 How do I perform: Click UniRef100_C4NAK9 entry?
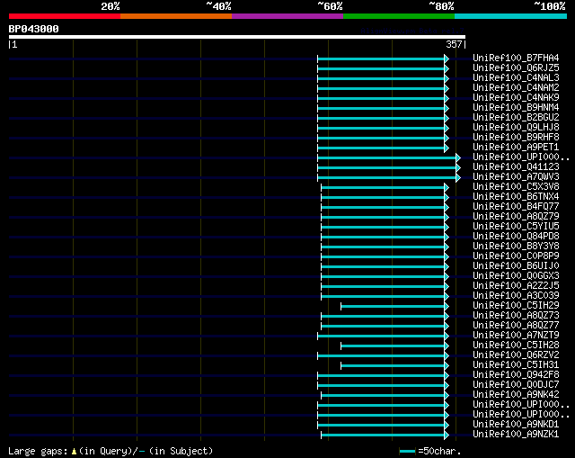pyautogui.click(x=516, y=97)
